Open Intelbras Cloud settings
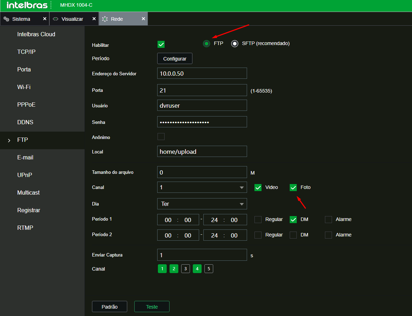The image size is (412, 316). [36, 34]
